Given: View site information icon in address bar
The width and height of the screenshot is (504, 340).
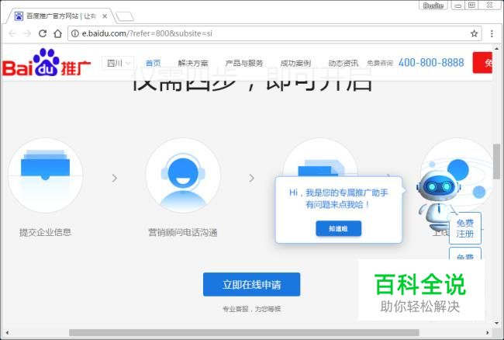Looking at the screenshot, I should point(75,33).
